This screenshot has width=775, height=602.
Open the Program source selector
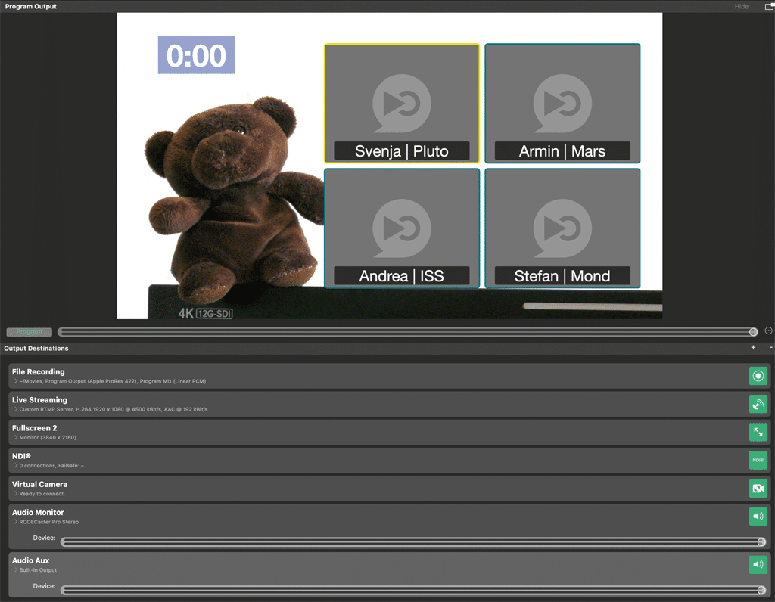click(x=30, y=332)
